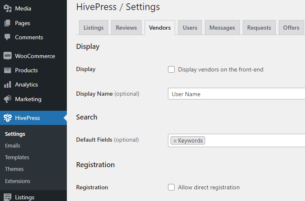
Task: Click the Default Fields (optional) label
Action: pyautogui.click(x=107, y=140)
